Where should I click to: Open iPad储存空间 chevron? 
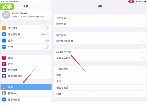pos(143,52)
